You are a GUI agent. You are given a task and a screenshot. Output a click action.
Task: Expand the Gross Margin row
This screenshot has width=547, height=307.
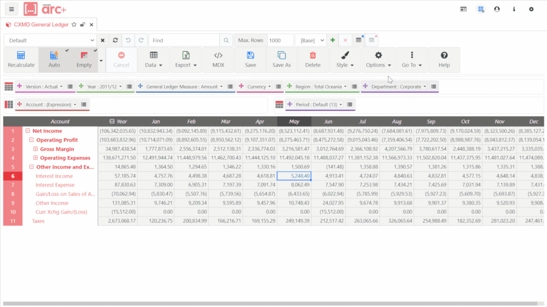[x=35, y=149]
